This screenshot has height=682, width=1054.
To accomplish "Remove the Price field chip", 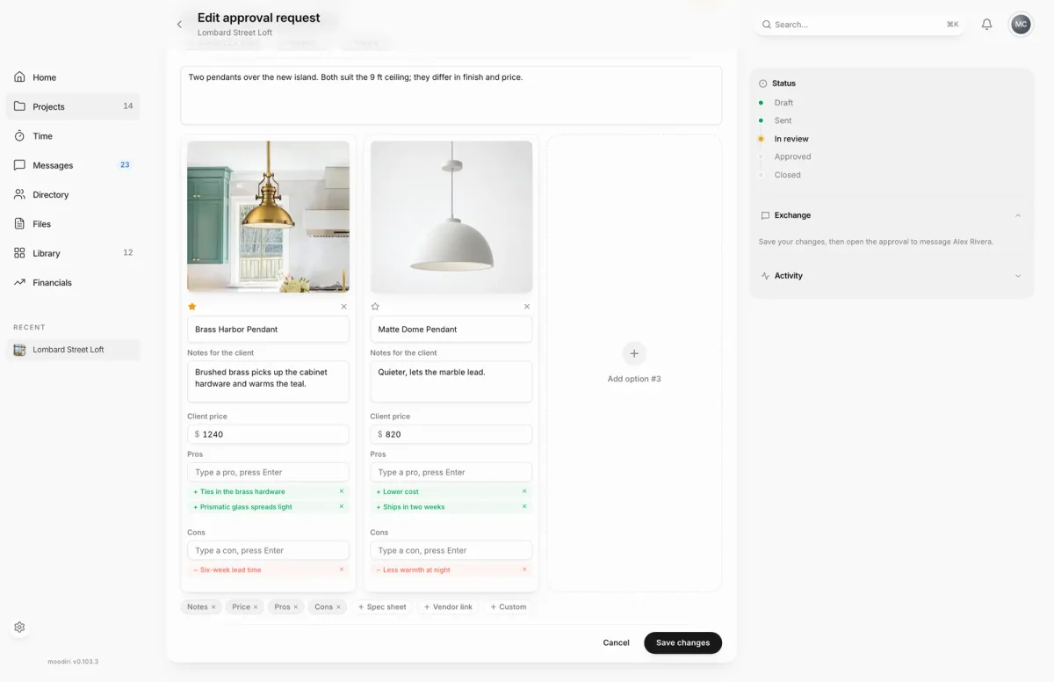I will [256, 607].
